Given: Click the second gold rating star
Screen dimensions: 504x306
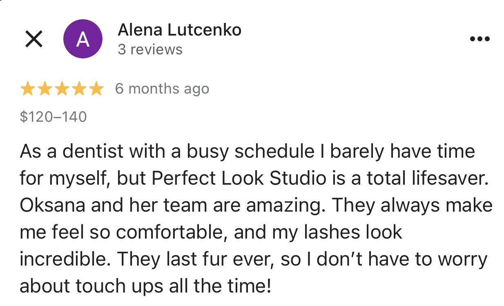Looking at the screenshot, I should pyautogui.click(x=45, y=89).
